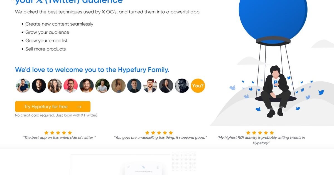This screenshot has width=334, height=175.
Task: Click the Try Hypefury for free button
Action: [53, 106]
